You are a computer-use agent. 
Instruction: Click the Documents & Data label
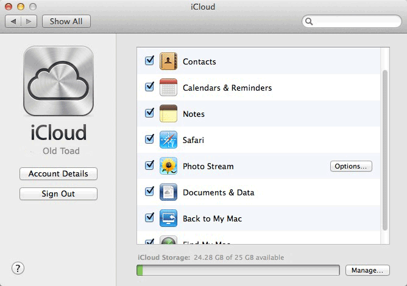point(219,193)
